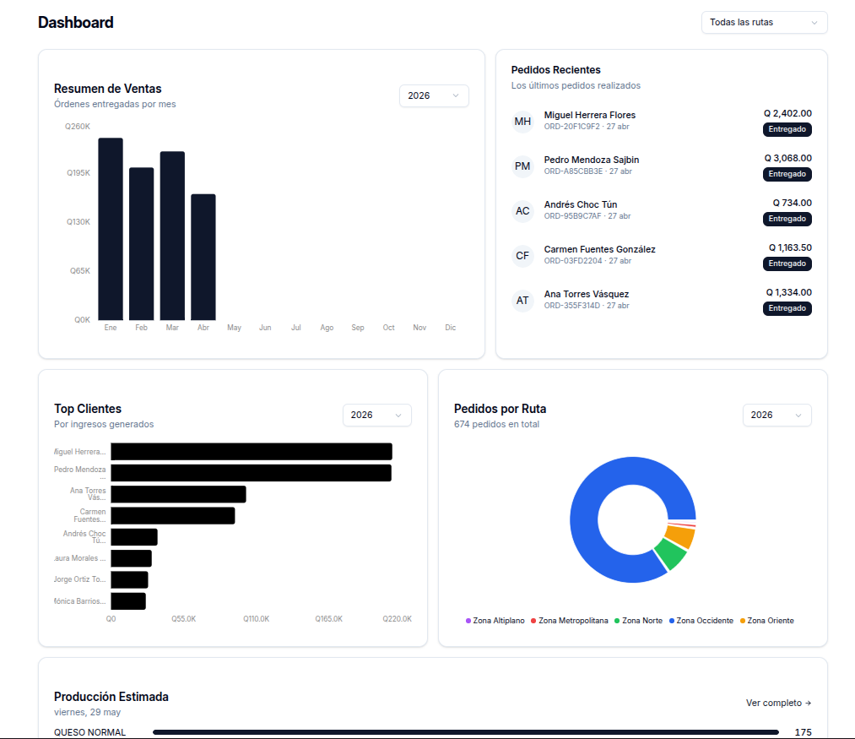
Task: Select the Mar bar in sales chart
Action: [x=172, y=236]
